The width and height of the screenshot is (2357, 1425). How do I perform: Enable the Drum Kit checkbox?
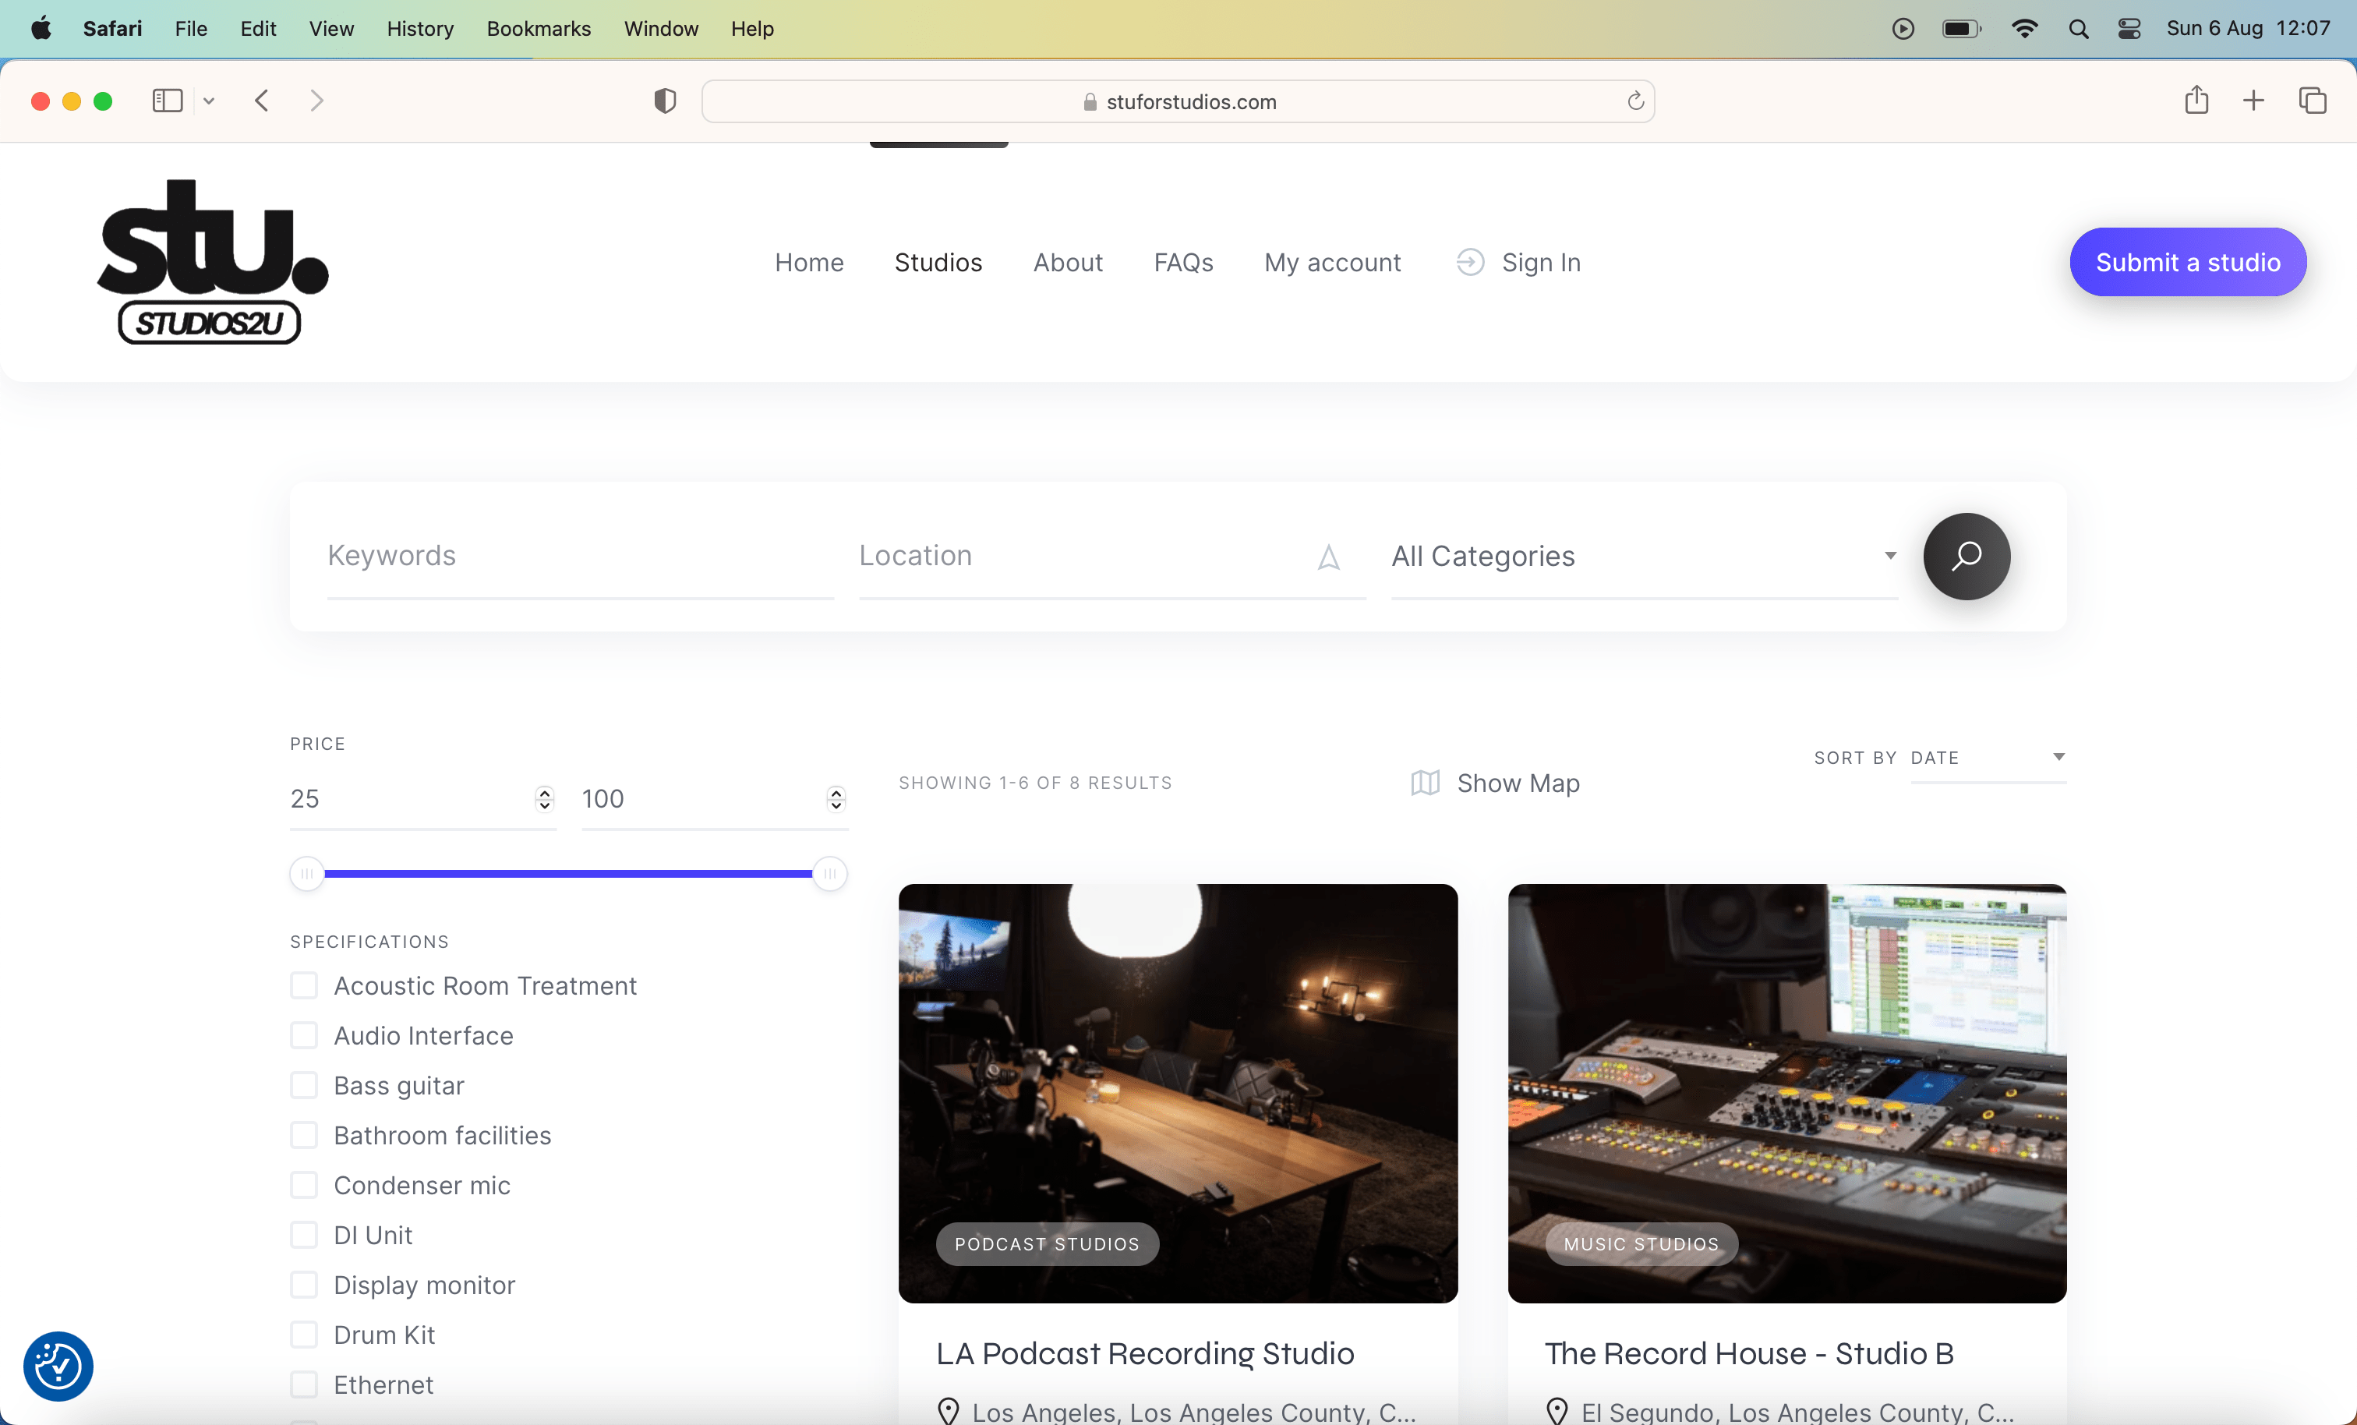pos(304,1334)
